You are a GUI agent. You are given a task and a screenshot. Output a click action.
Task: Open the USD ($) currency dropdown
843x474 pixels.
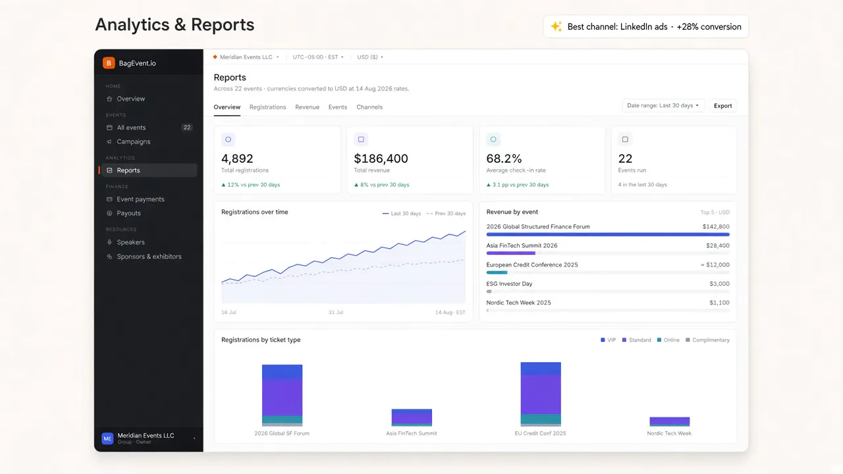click(x=370, y=57)
